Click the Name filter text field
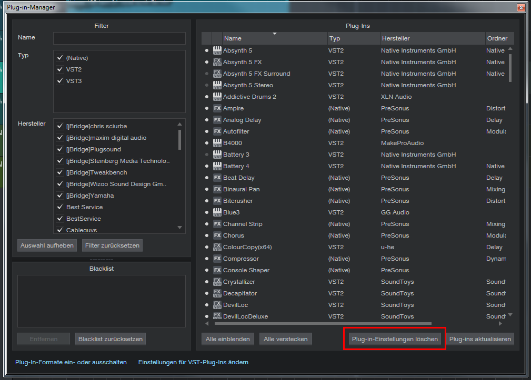Viewport: 531px width, 380px height. tap(119, 38)
